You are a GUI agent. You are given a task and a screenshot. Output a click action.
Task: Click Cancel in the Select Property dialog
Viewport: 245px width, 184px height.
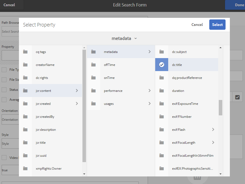(x=197, y=25)
